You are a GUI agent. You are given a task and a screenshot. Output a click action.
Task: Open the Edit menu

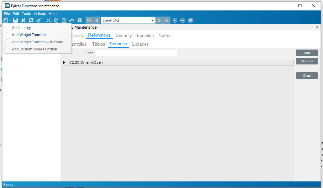click(x=16, y=13)
